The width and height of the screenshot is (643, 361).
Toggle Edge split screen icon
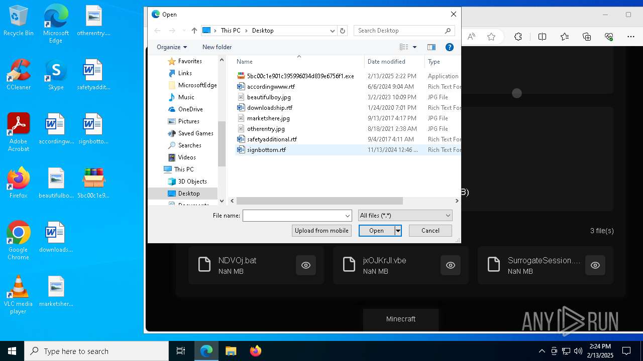pyautogui.click(x=542, y=37)
